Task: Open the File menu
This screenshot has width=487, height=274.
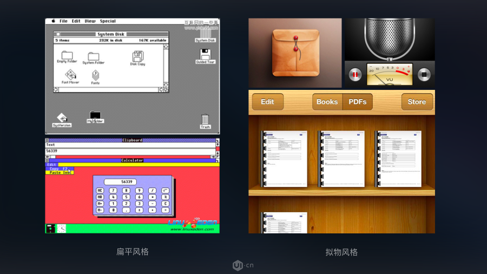Action: pos(63,21)
